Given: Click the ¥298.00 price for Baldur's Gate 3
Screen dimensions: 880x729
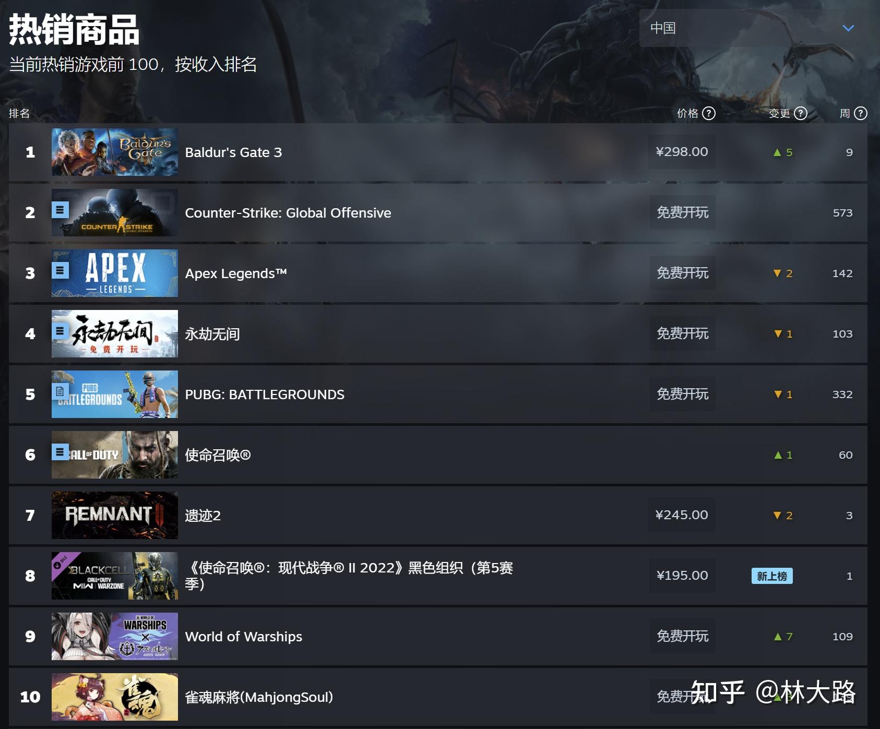Looking at the screenshot, I should coord(682,152).
